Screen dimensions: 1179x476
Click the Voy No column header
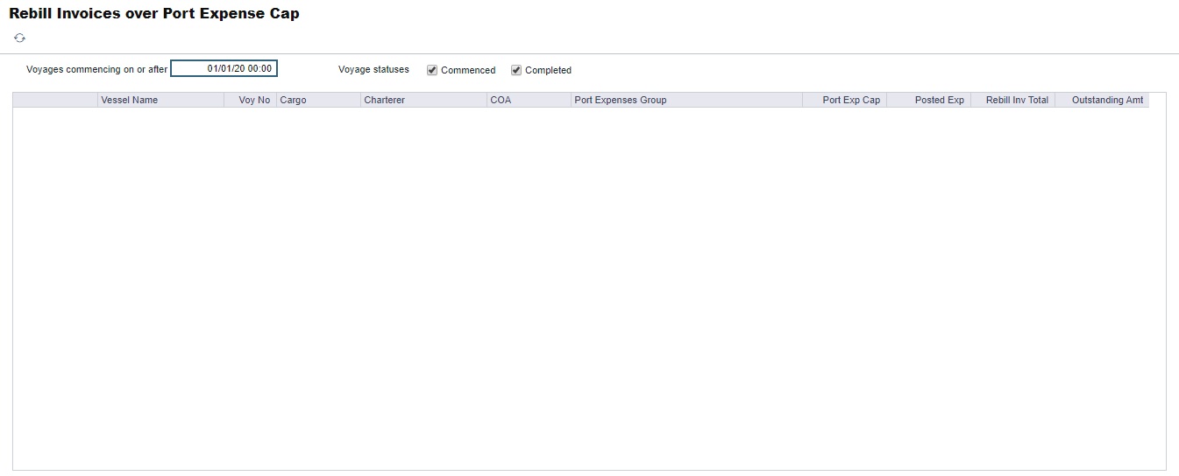pyautogui.click(x=251, y=101)
